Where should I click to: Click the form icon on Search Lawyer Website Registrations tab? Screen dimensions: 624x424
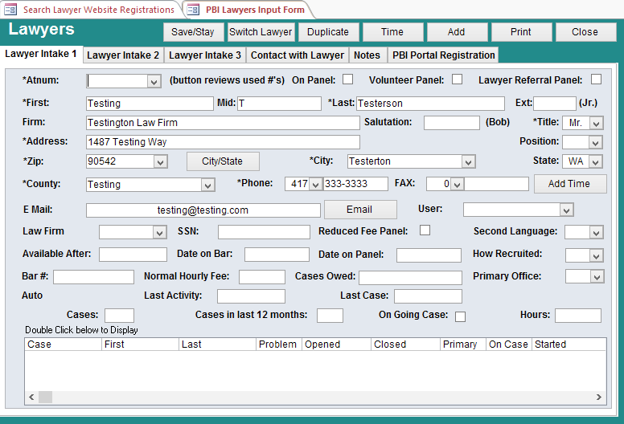(10, 9)
